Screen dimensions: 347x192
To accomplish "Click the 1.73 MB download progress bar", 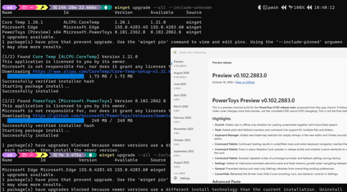I will (45, 76).
